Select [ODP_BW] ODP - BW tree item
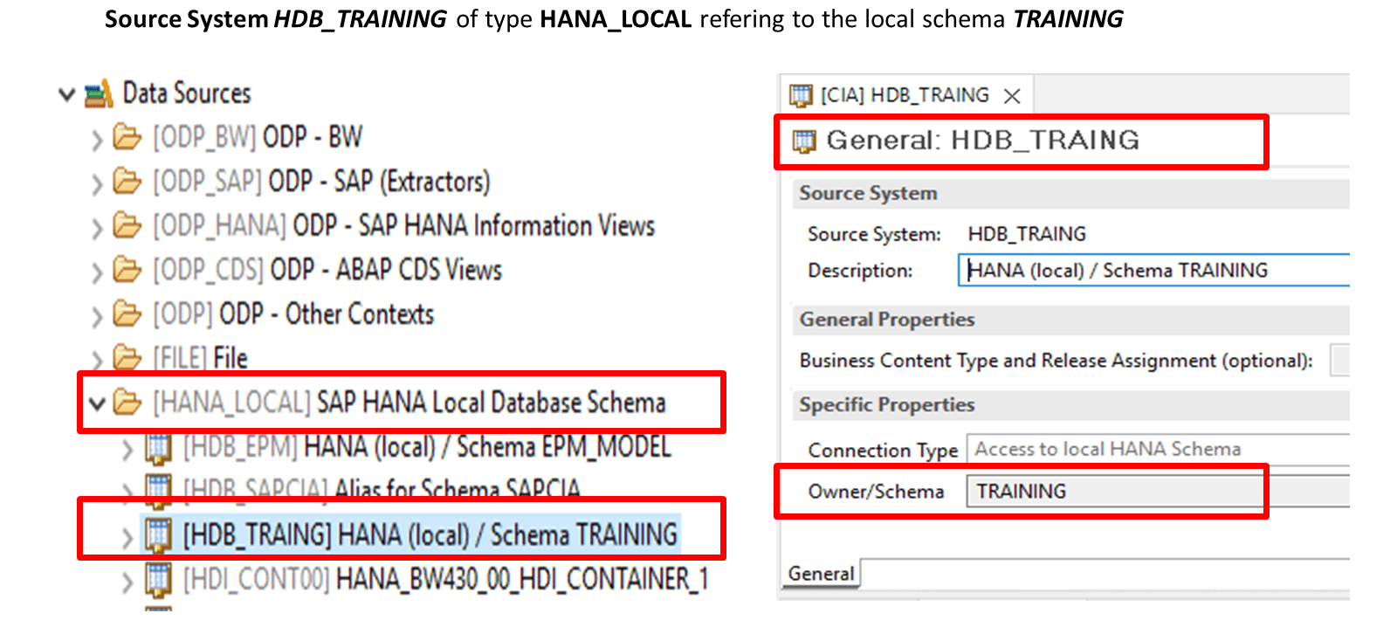The height and width of the screenshot is (620, 1397). point(258,137)
